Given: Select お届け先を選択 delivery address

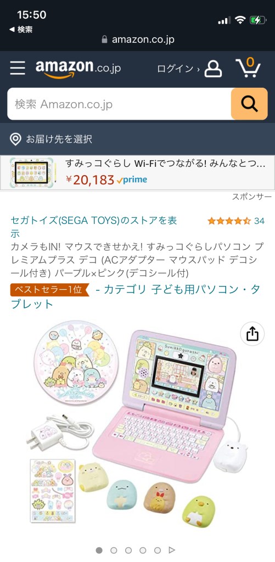Looking at the screenshot, I should coord(59,139).
